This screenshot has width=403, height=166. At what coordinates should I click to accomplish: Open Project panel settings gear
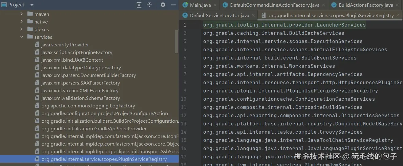(x=163, y=5)
